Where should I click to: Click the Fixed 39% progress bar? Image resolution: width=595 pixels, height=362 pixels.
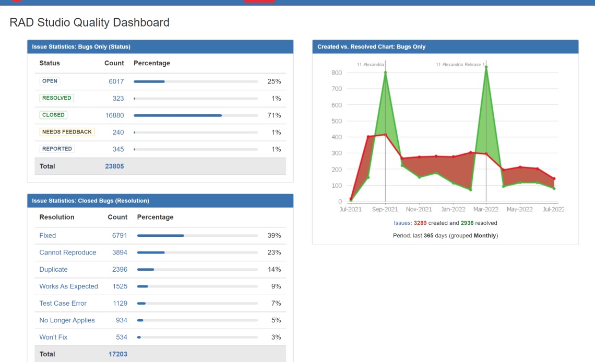197,235
